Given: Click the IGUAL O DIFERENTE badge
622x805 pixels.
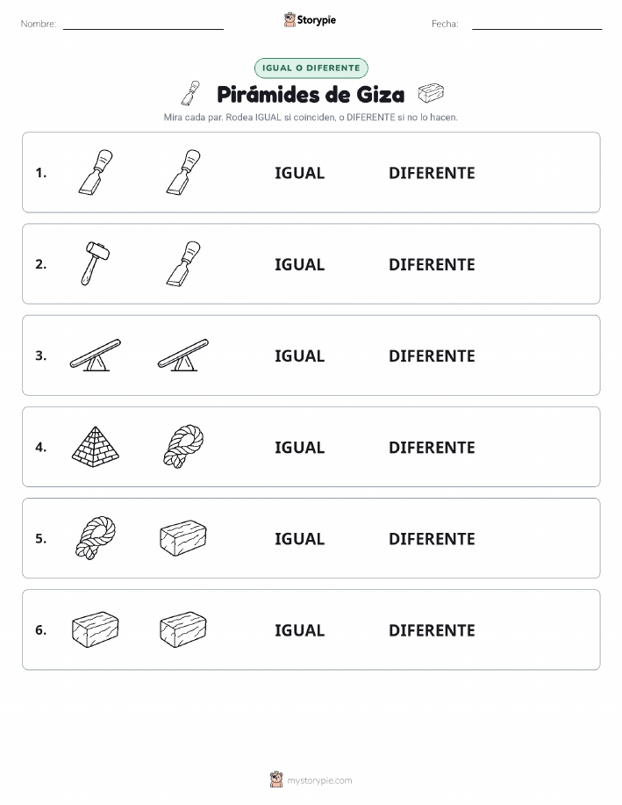Looking at the screenshot, I should (x=311, y=68).
